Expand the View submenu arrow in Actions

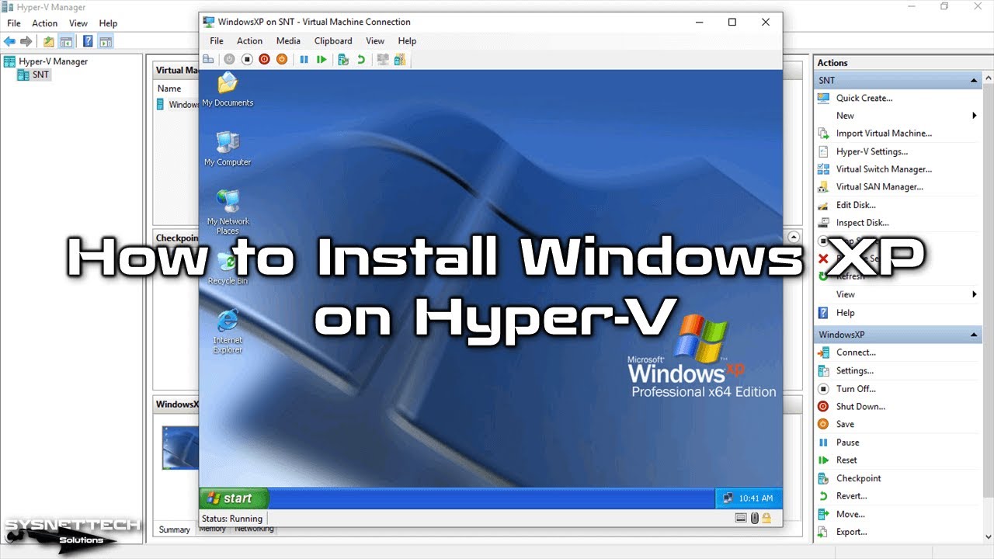pyautogui.click(x=975, y=294)
